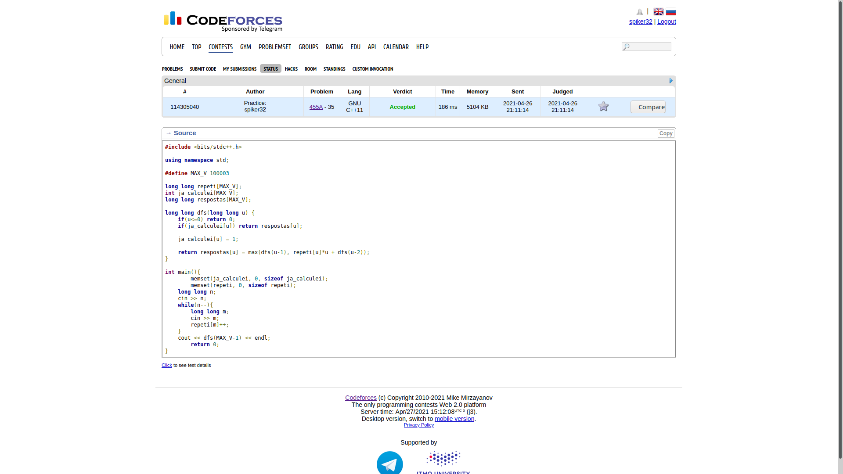This screenshot has width=843, height=474.
Task: Add submission to favorites with the star
Action: click(603, 107)
